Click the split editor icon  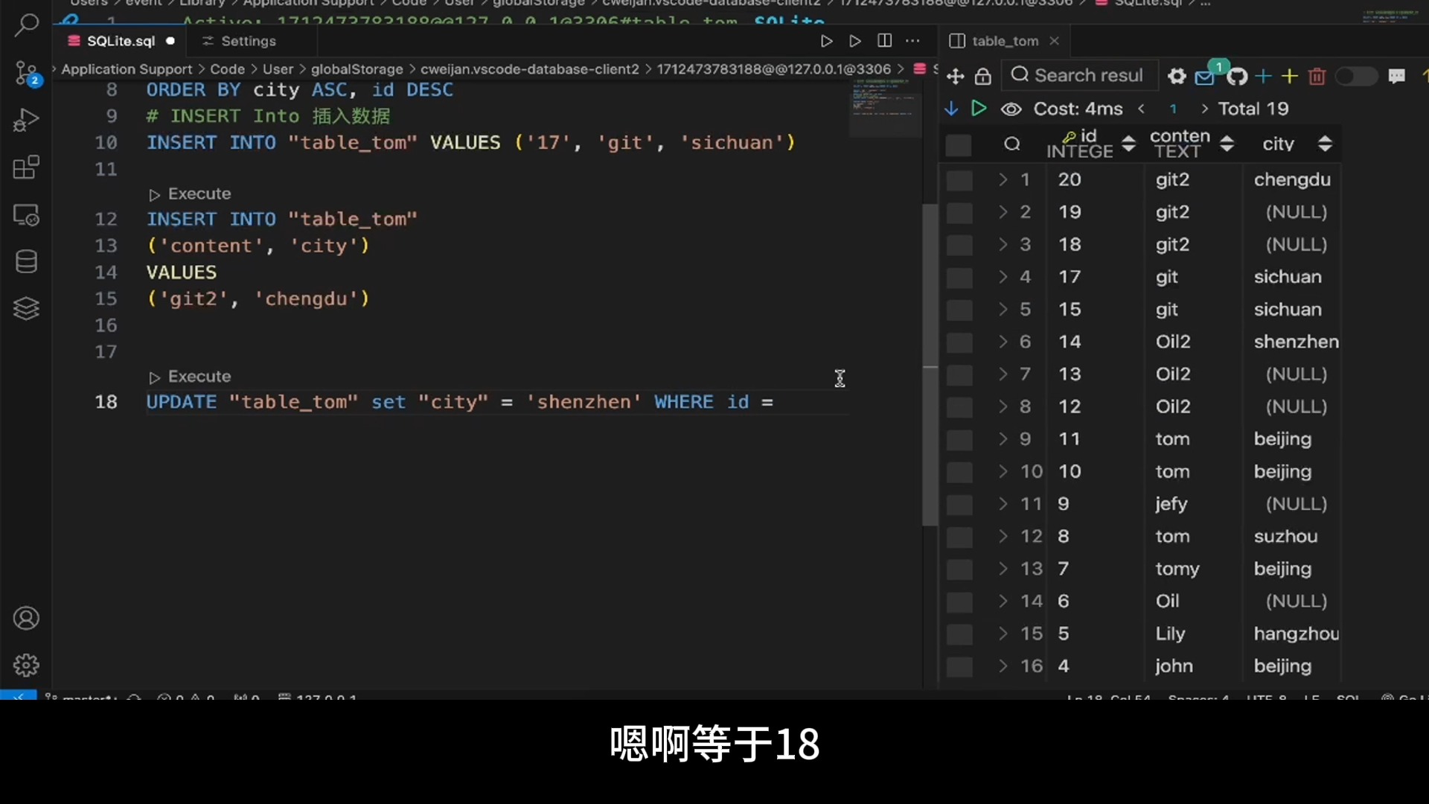(884, 41)
